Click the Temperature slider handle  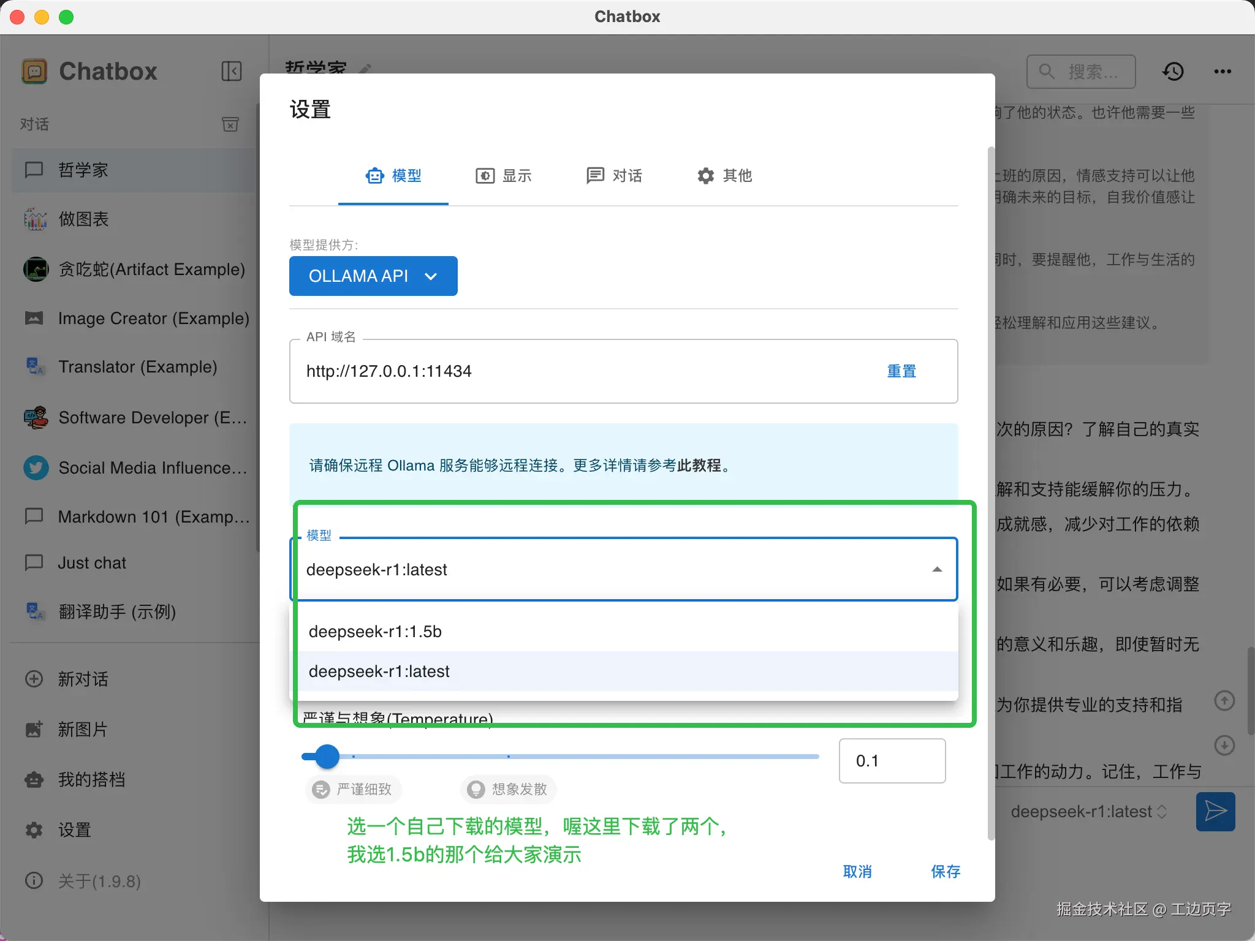327,757
